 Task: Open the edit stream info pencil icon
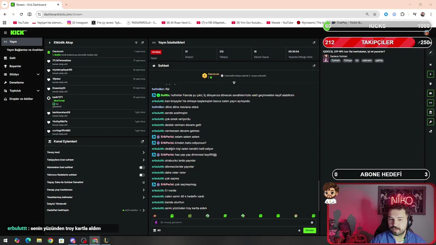(x=431, y=52)
